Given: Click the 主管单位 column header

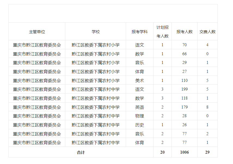Looking at the screenshot, I should [x=37, y=32].
